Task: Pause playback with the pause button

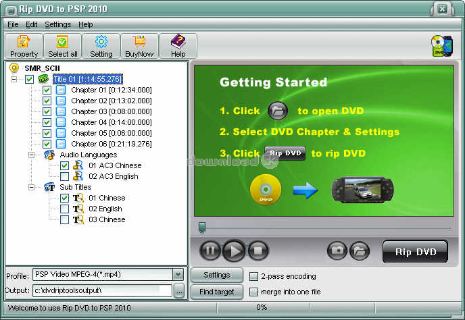Action: pos(210,250)
